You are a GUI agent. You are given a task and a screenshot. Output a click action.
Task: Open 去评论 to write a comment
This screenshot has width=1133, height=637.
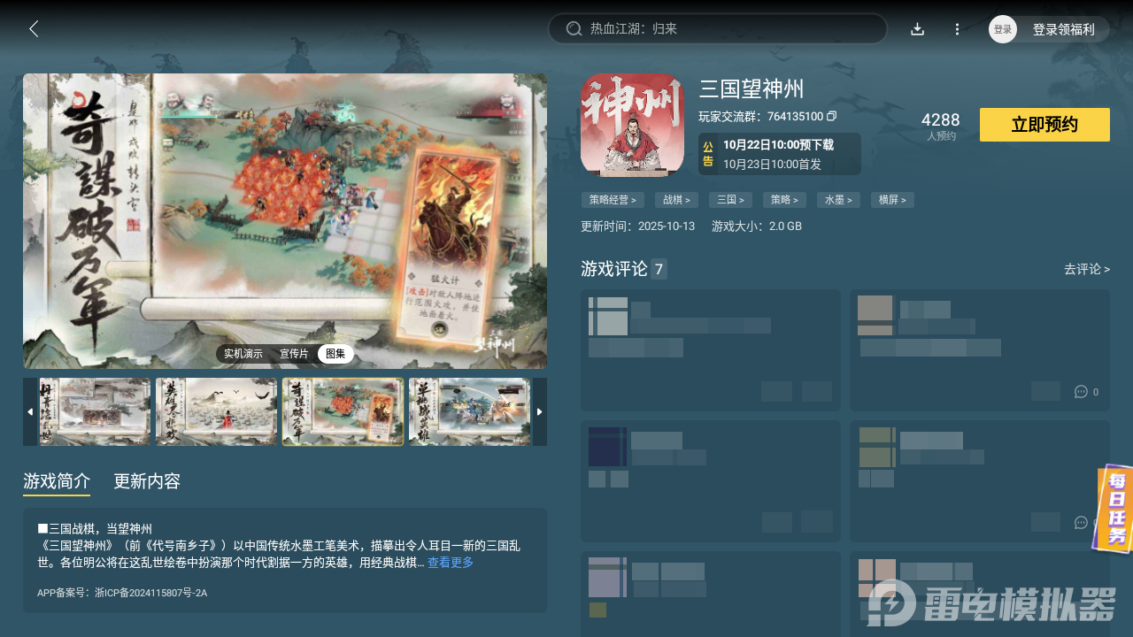click(1087, 269)
